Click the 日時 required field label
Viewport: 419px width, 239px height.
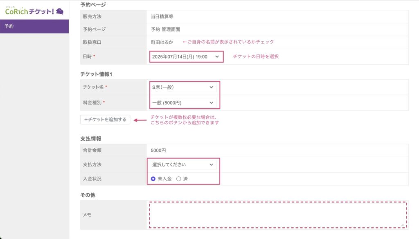(89, 56)
